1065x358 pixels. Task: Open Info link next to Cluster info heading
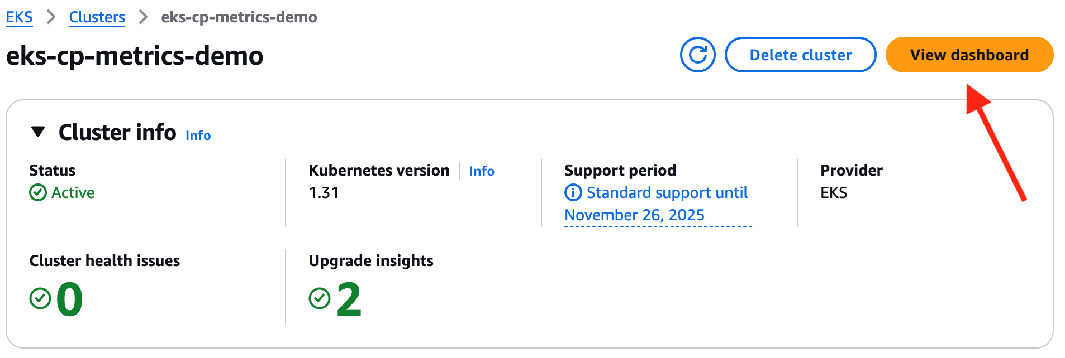(198, 135)
